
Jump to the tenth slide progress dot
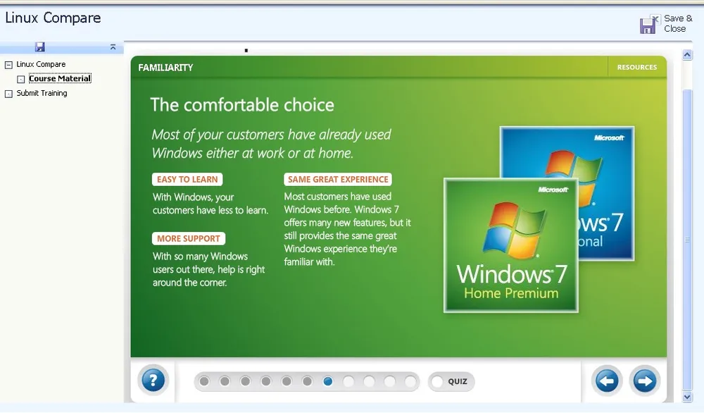pos(390,381)
